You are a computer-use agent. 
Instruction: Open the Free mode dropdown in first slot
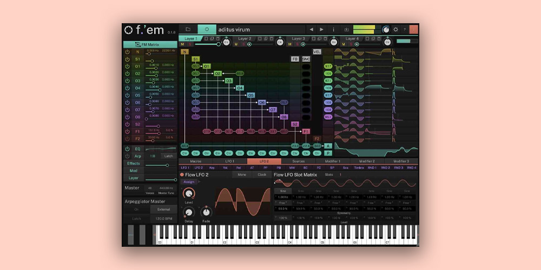point(282,202)
